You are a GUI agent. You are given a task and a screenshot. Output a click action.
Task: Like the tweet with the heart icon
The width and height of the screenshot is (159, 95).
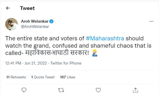tap(98, 90)
